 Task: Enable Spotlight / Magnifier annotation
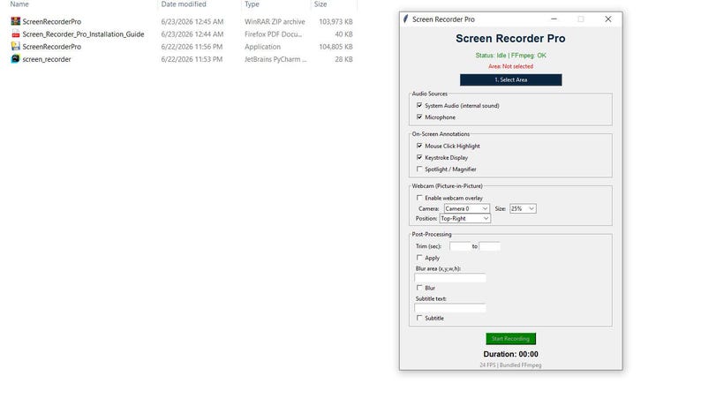tap(419, 169)
